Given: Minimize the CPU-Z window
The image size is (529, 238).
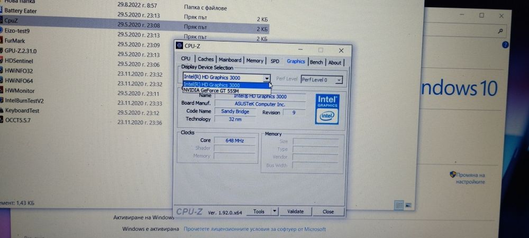Looking at the screenshot, I should (300, 49).
